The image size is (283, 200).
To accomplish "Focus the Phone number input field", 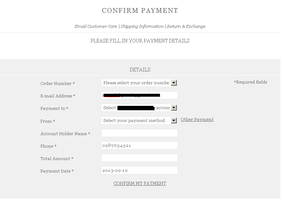I will click(x=139, y=145).
